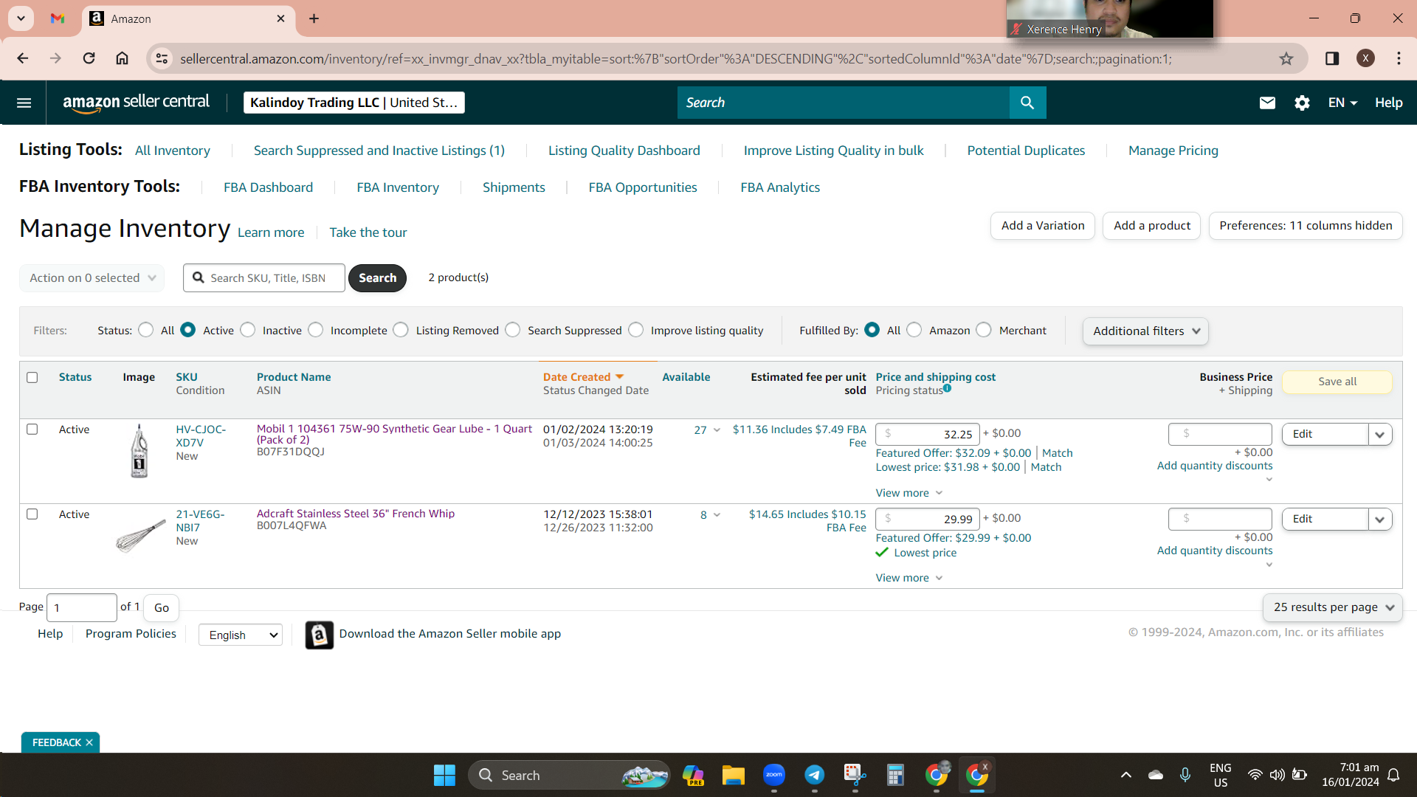Open Action on 0 selected dropdown
Screen dimensions: 1417x797
[92, 278]
